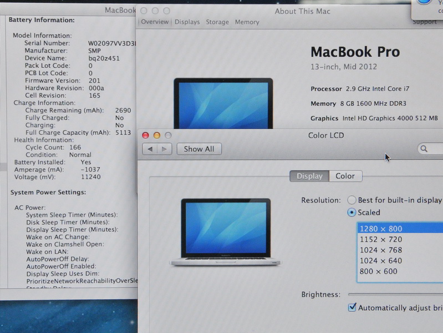Open the Memory tab in About This Mac
Screen dimensions: 443x333
click(x=247, y=22)
